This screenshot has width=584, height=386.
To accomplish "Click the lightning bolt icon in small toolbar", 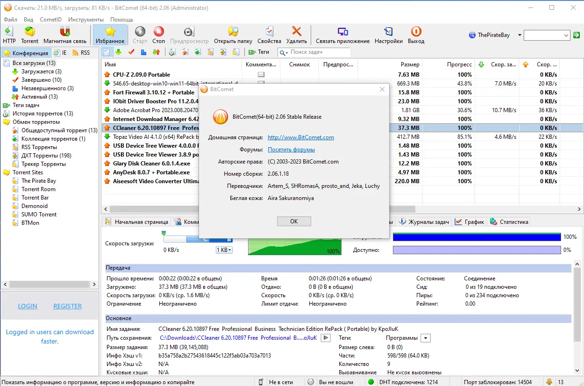I will point(223,52).
